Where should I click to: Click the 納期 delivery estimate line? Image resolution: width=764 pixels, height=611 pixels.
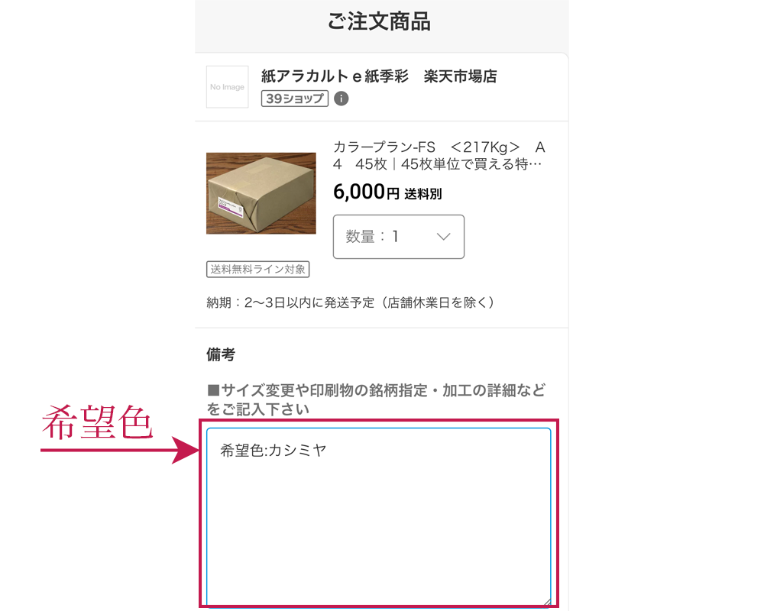click(351, 302)
